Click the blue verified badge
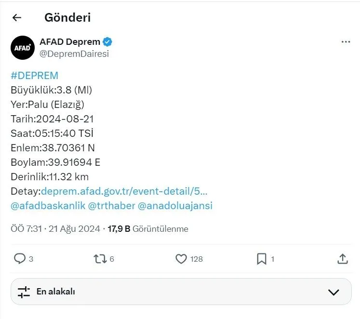This screenshot has width=360, height=319. click(107, 42)
